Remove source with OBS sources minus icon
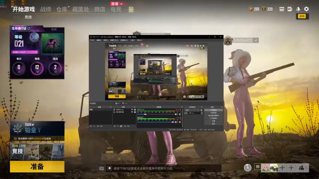 118,126
